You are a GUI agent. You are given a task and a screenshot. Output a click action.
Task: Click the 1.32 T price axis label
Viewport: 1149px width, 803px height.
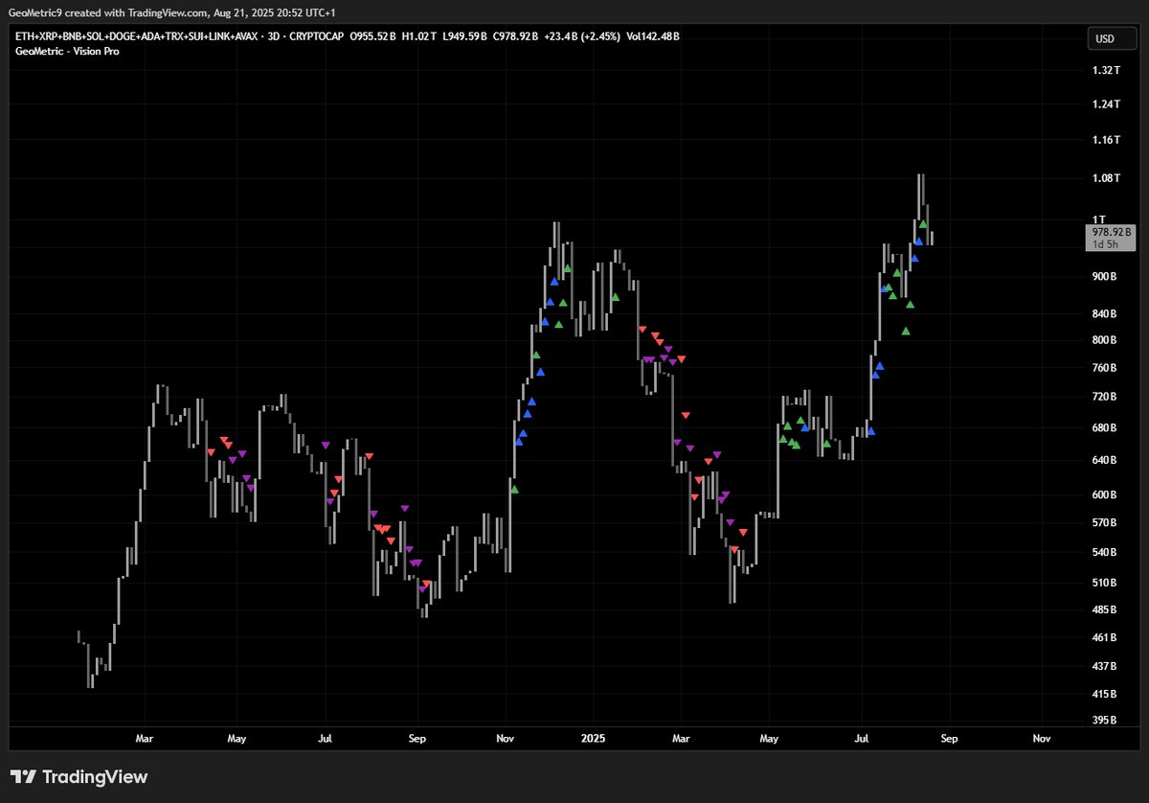click(1106, 71)
